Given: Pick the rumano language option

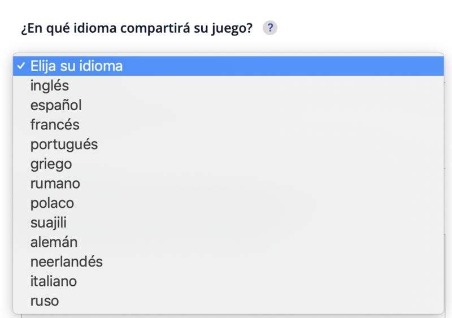Looking at the screenshot, I should tap(55, 184).
